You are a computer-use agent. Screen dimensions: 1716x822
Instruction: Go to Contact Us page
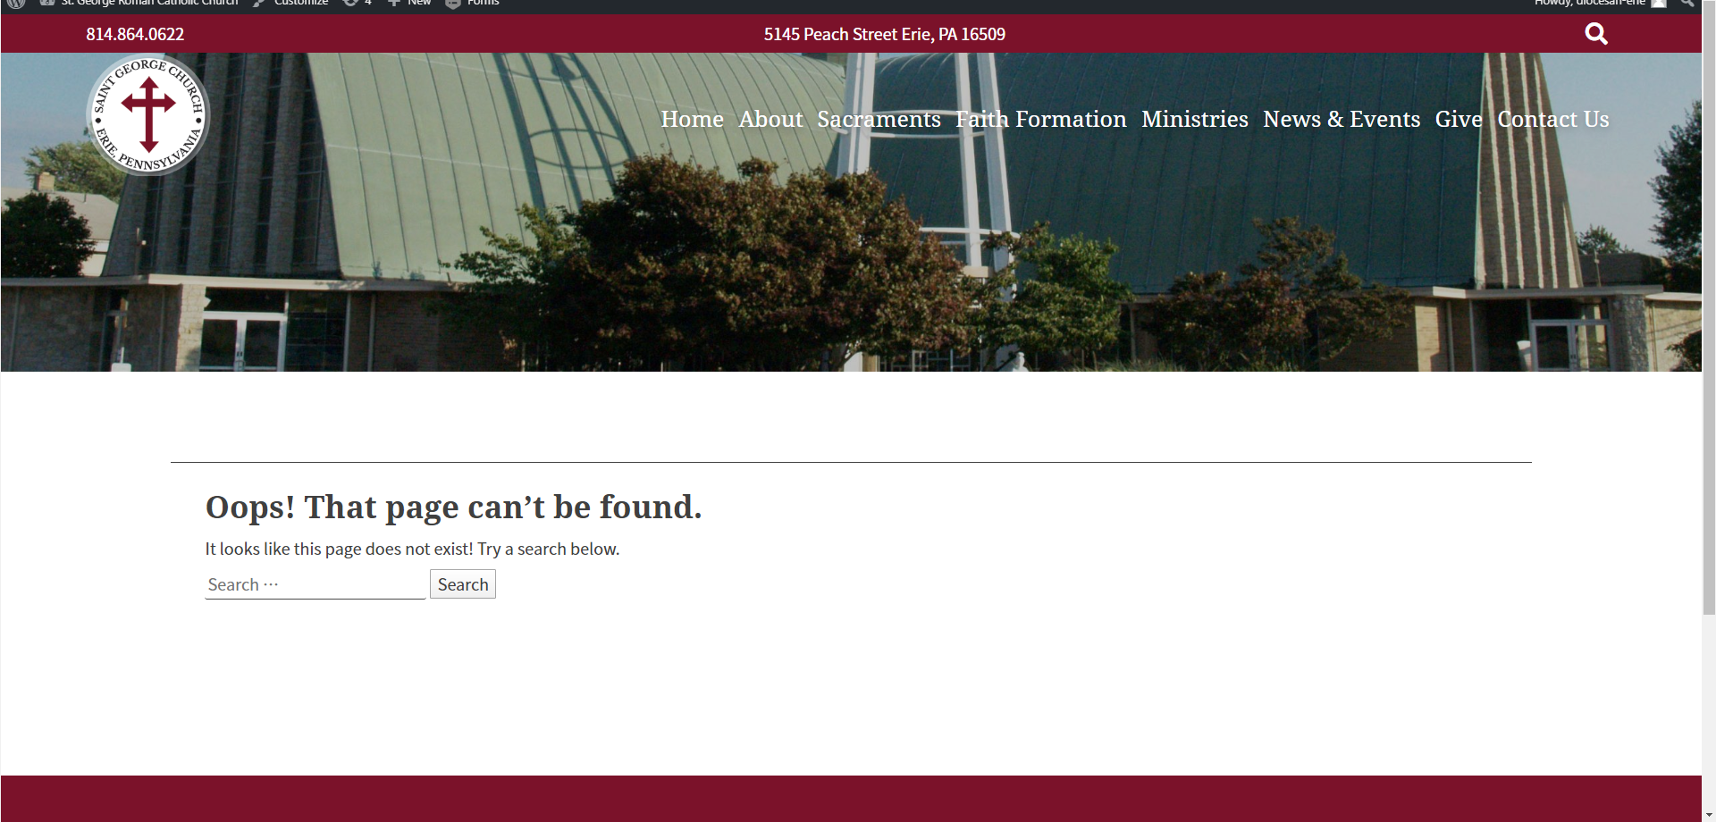(1553, 119)
